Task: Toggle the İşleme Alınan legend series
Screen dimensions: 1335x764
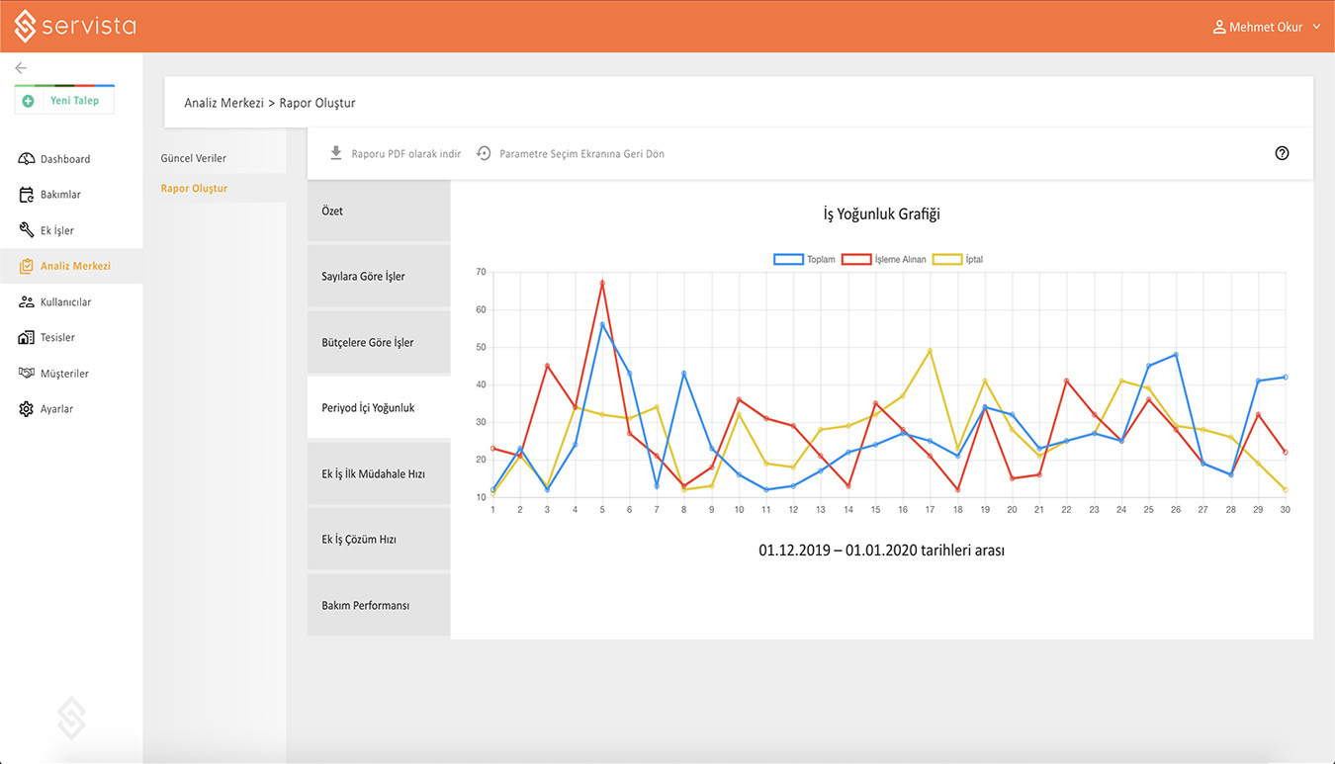Action: click(884, 260)
